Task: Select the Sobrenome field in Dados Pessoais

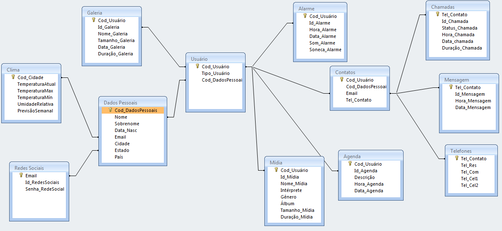Action: 127,124
